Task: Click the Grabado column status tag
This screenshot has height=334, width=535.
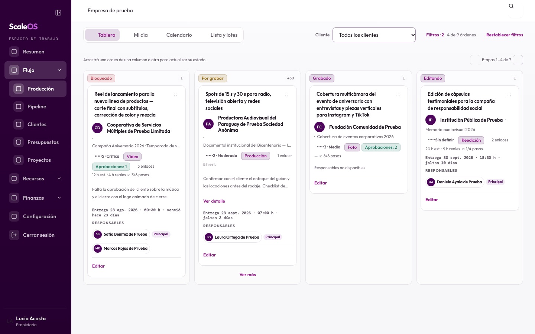Action: click(322, 78)
